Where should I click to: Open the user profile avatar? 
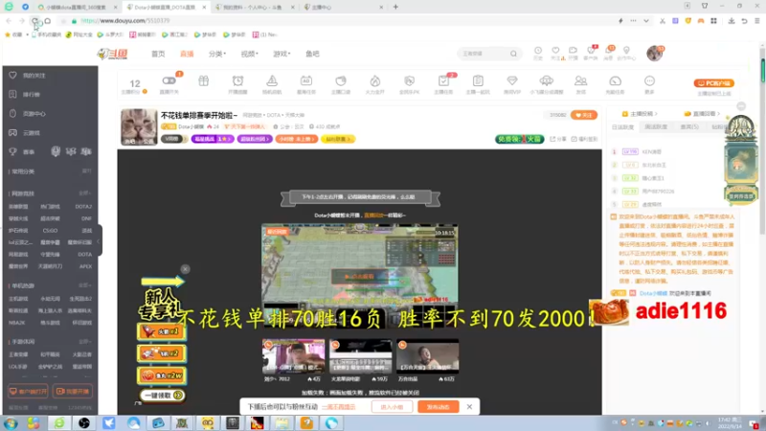pyautogui.click(x=654, y=54)
